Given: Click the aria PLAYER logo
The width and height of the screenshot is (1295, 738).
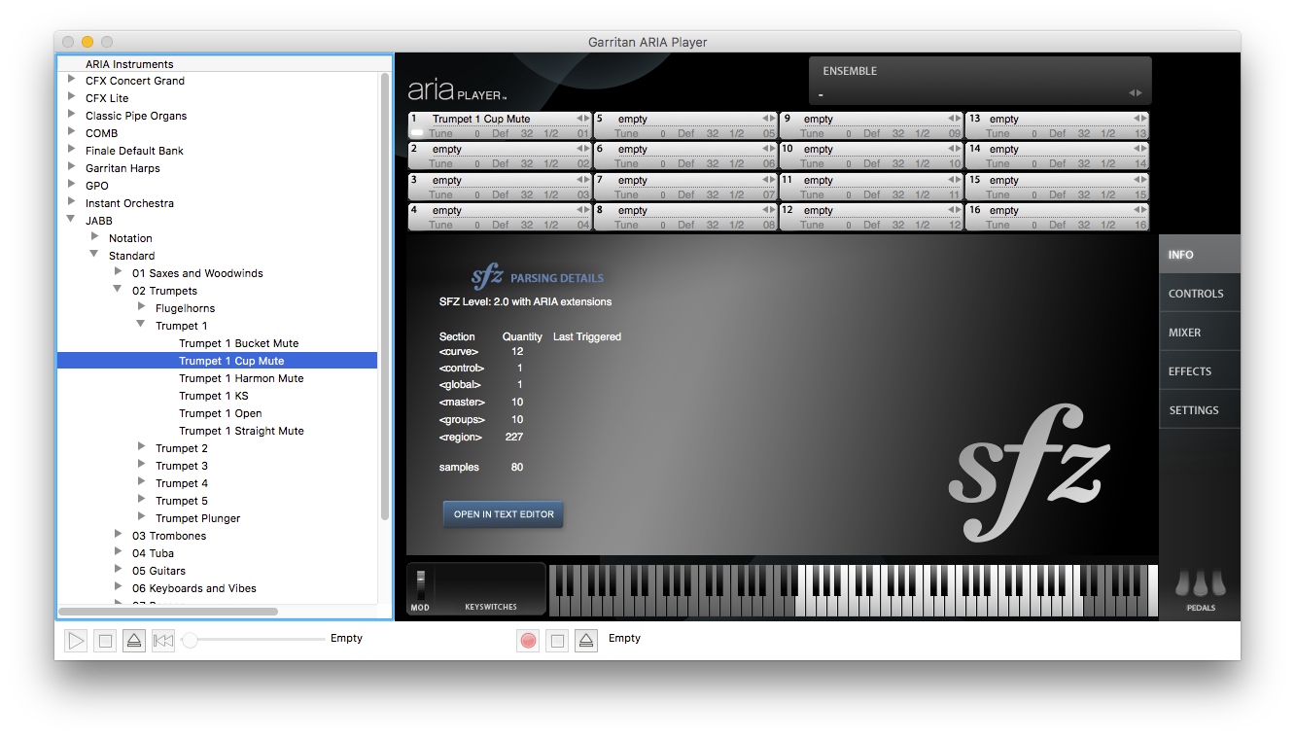Looking at the screenshot, I should (457, 90).
